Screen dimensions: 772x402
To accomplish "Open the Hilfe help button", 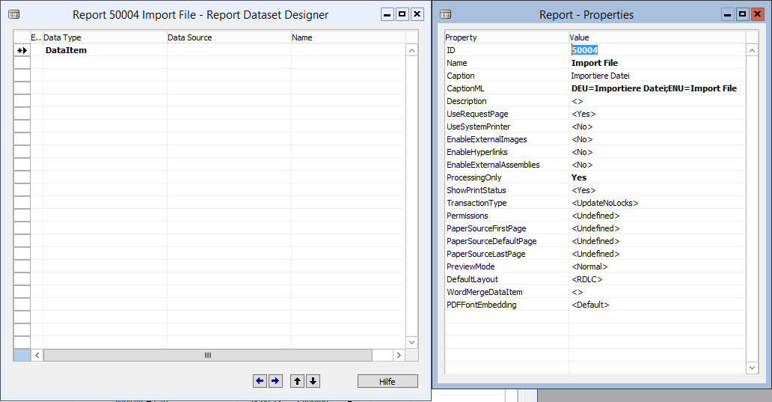I will 387,381.
